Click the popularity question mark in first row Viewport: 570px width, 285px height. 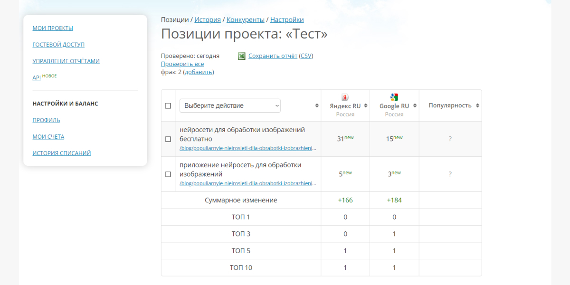click(x=450, y=139)
